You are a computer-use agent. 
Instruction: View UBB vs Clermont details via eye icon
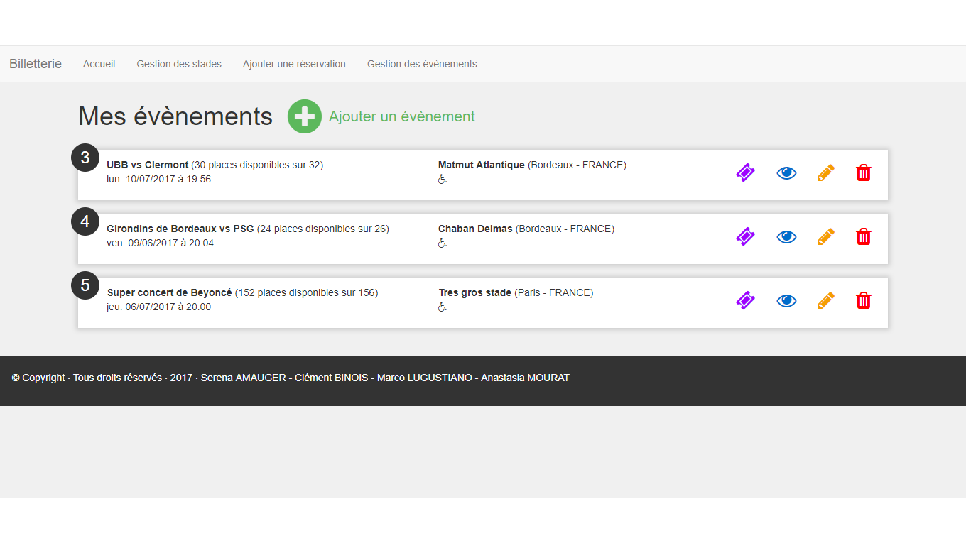(x=786, y=172)
